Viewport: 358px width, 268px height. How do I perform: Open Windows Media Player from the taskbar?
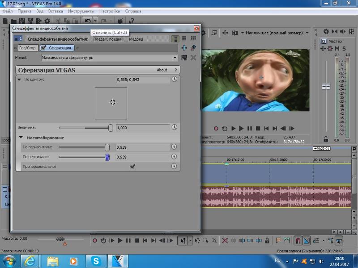(73, 261)
